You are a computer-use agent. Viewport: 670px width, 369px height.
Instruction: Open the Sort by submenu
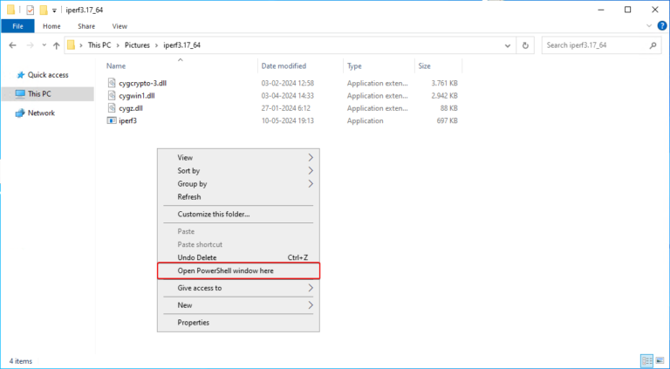238,171
